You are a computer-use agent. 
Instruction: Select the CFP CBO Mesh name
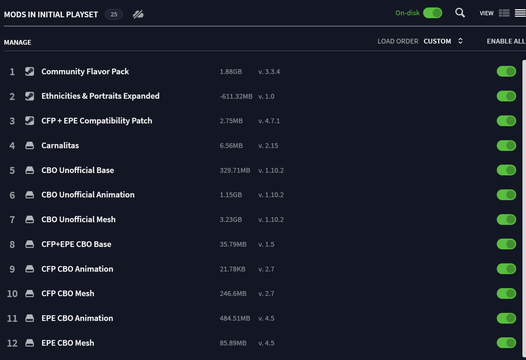(x=68, y=293)
